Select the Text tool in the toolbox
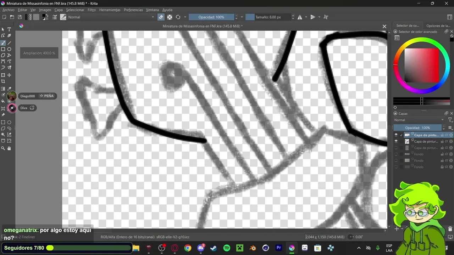 (9, 29)
